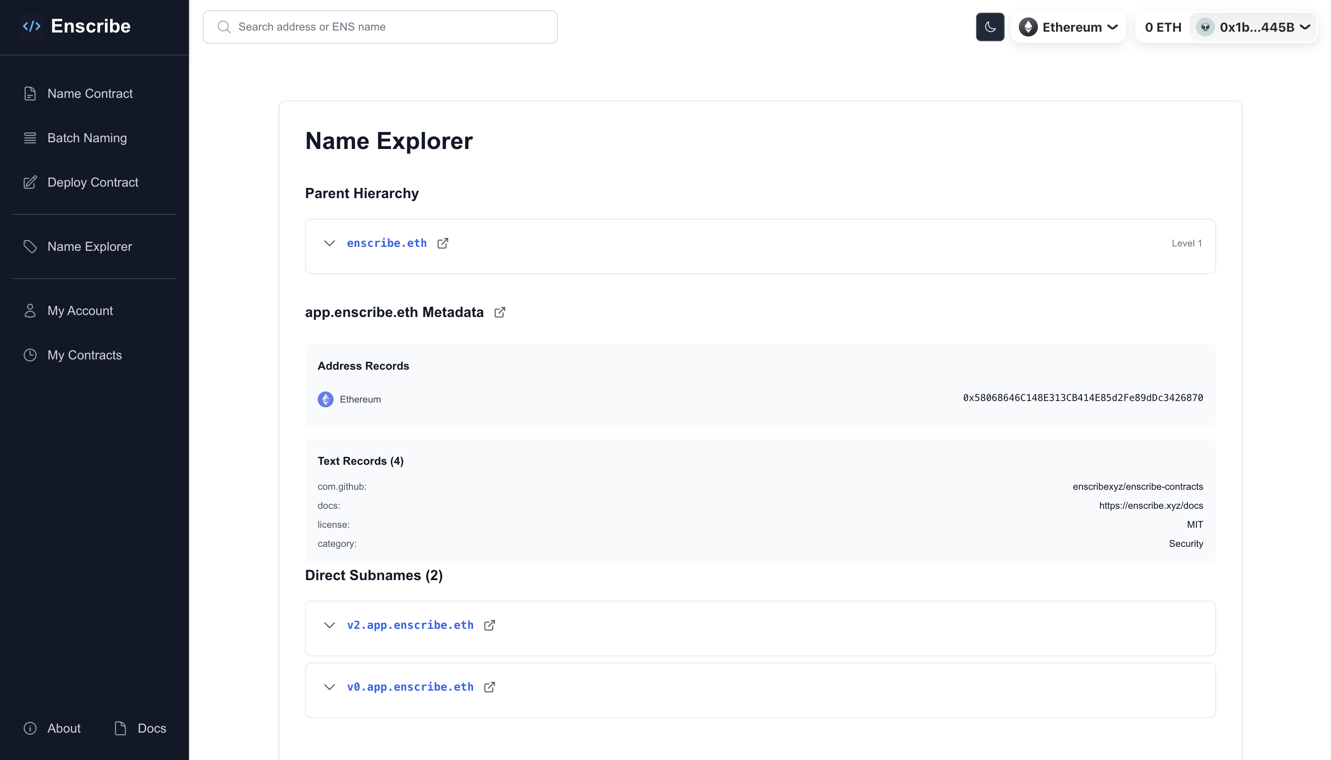Open enscribe.eth in external link icon

point(444,243)
